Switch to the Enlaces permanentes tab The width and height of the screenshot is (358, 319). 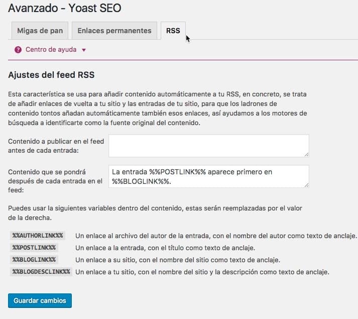click(x=114, y=31)
